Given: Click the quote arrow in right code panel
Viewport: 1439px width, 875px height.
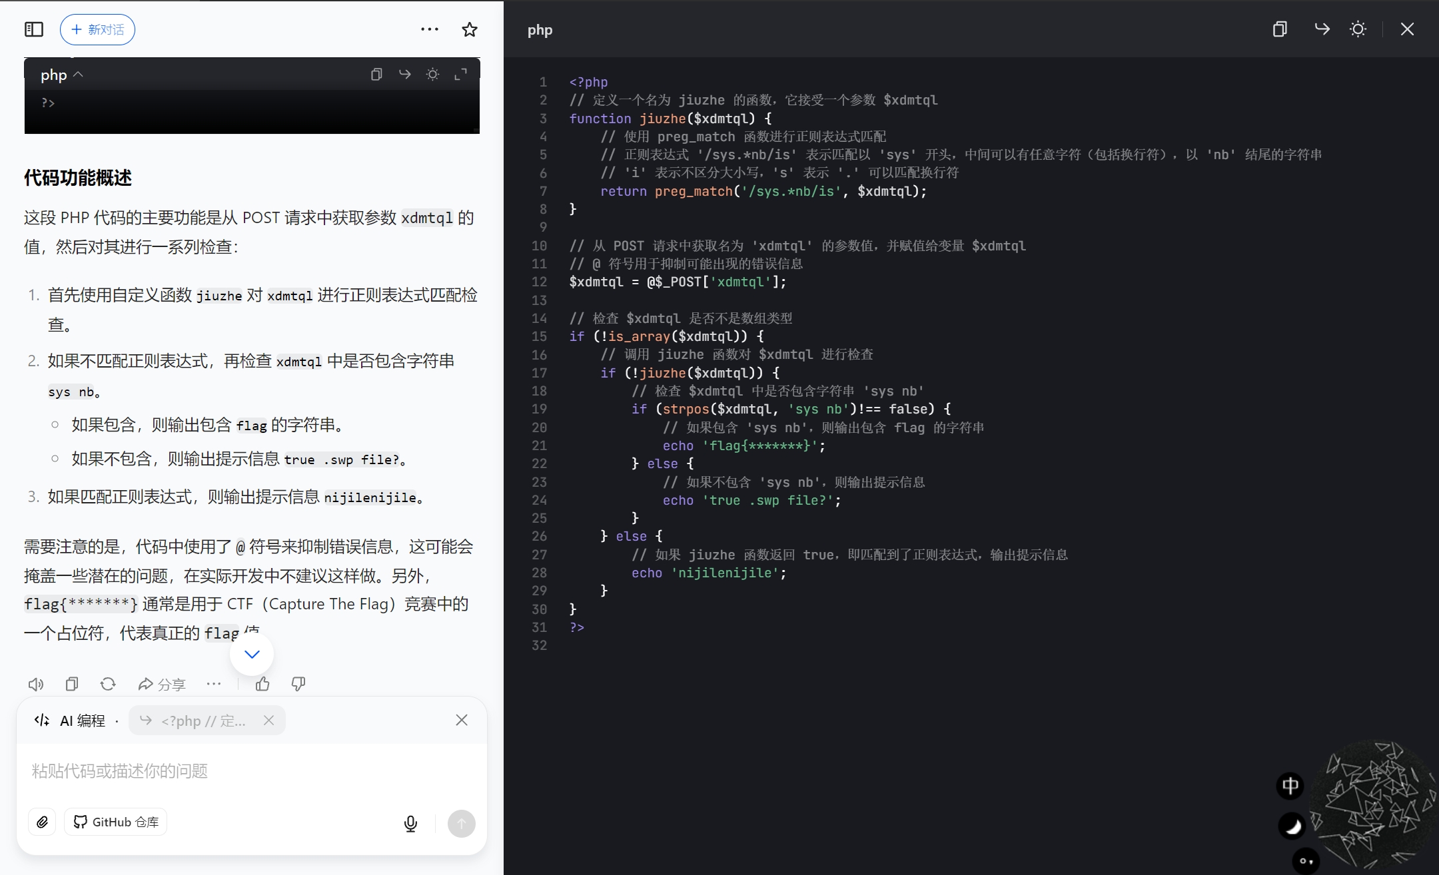Looking at the screenshot, I should (1322, 29).
